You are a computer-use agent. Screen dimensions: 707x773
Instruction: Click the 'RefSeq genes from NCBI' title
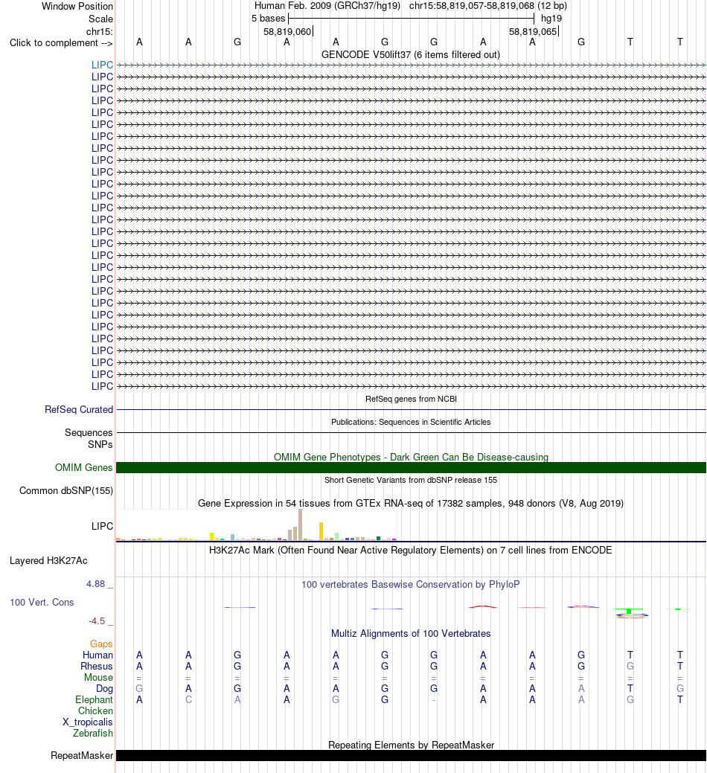click(x=411, y=399)
